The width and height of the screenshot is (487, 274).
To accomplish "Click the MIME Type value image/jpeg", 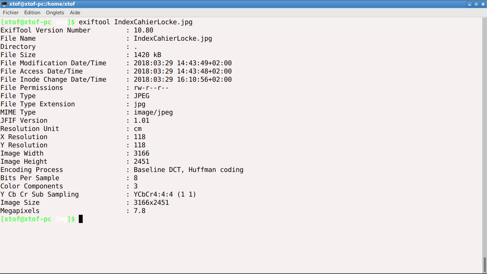I will (153, 112).
